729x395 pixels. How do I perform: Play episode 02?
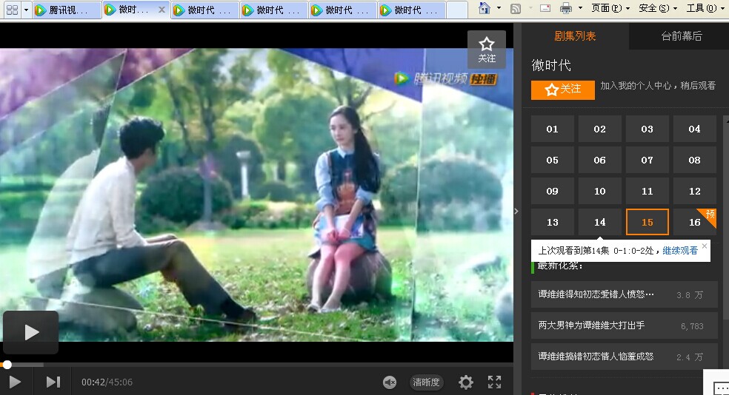pyautogui.click(x=600, y=129)
